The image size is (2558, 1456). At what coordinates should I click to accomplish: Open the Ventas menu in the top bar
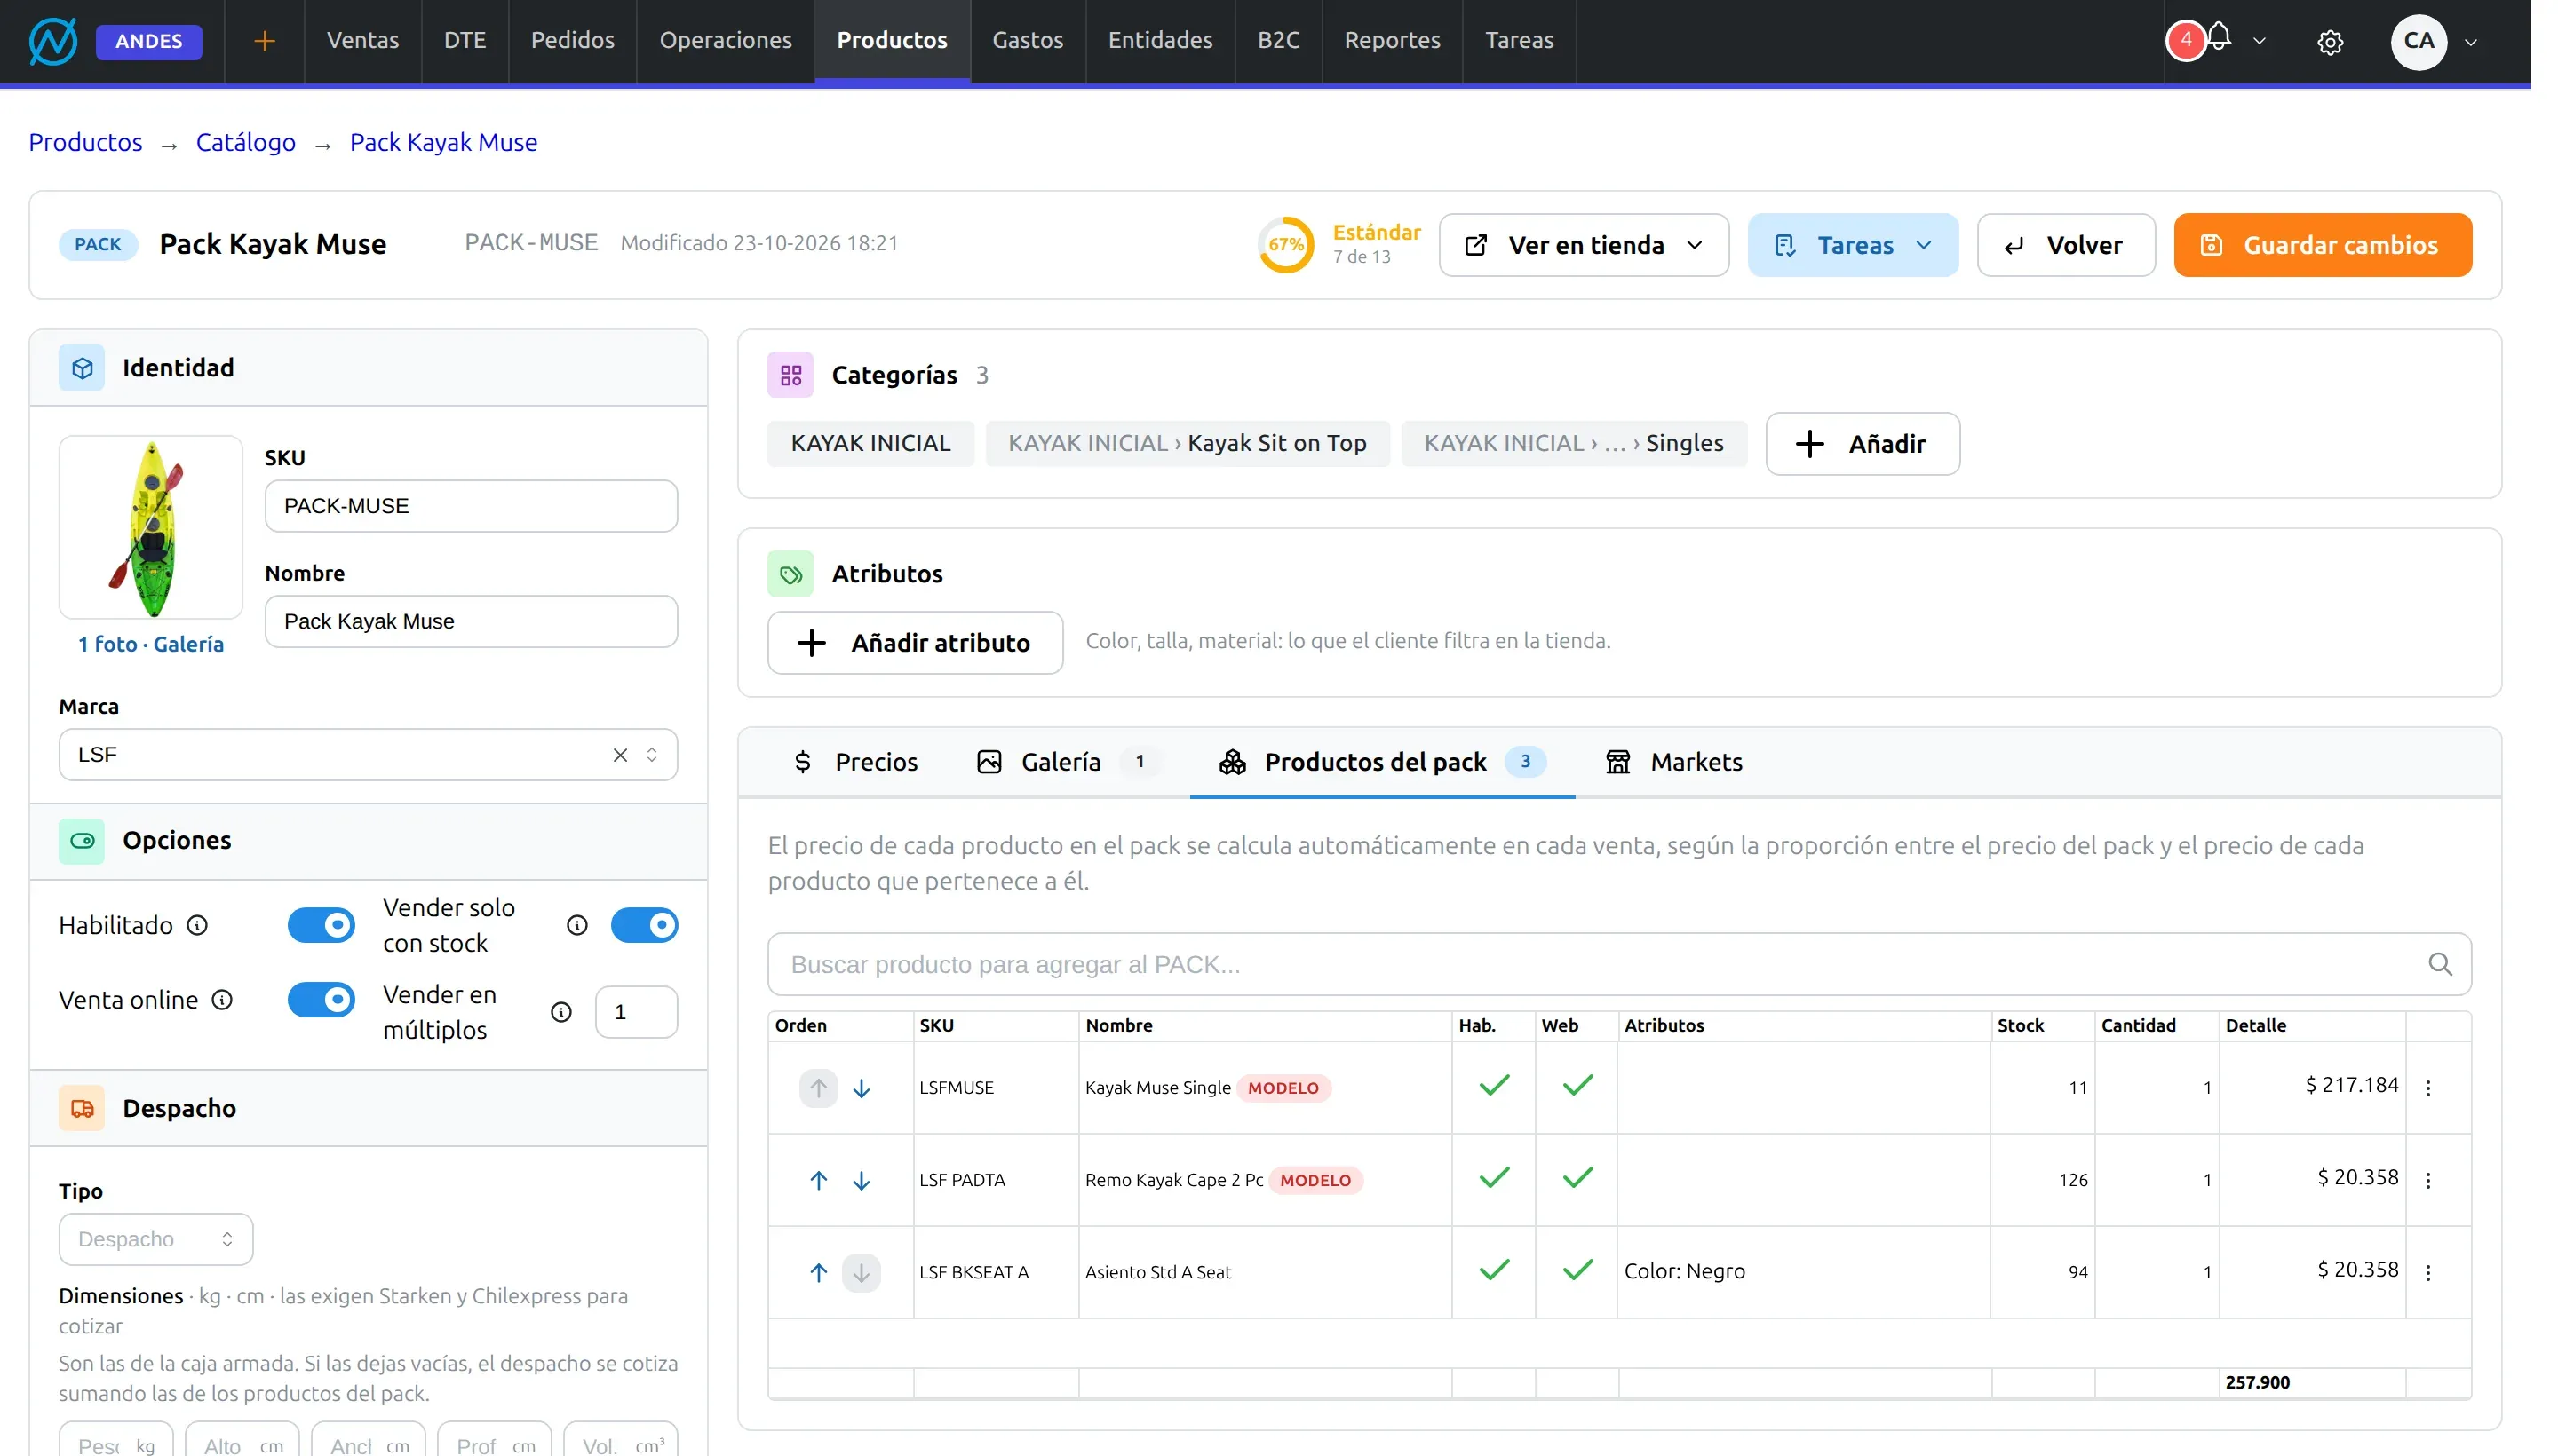click(363, 41)
